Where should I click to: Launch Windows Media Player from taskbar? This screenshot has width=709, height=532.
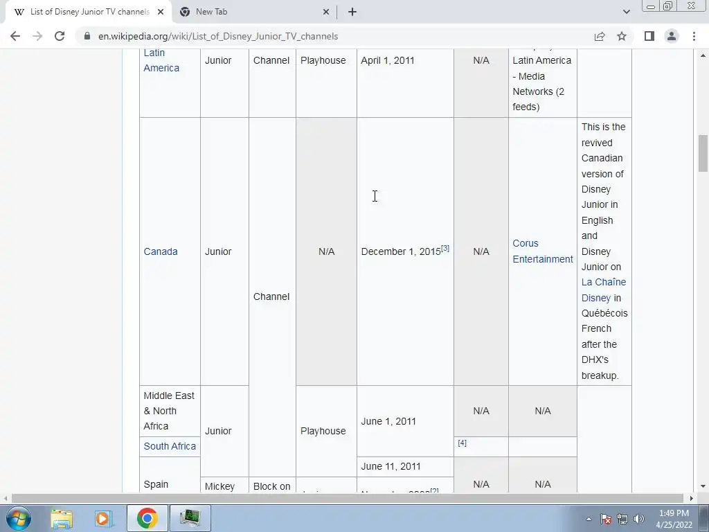pos(104,518)
